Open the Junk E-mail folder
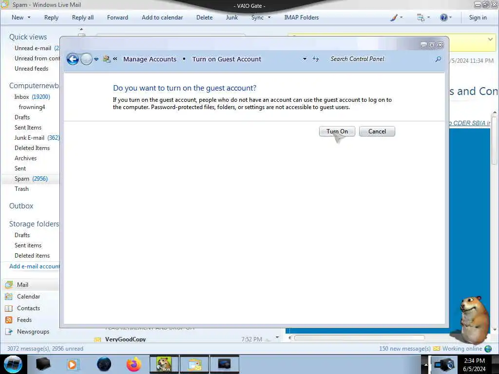499x374 pixels. coord(37,138)
